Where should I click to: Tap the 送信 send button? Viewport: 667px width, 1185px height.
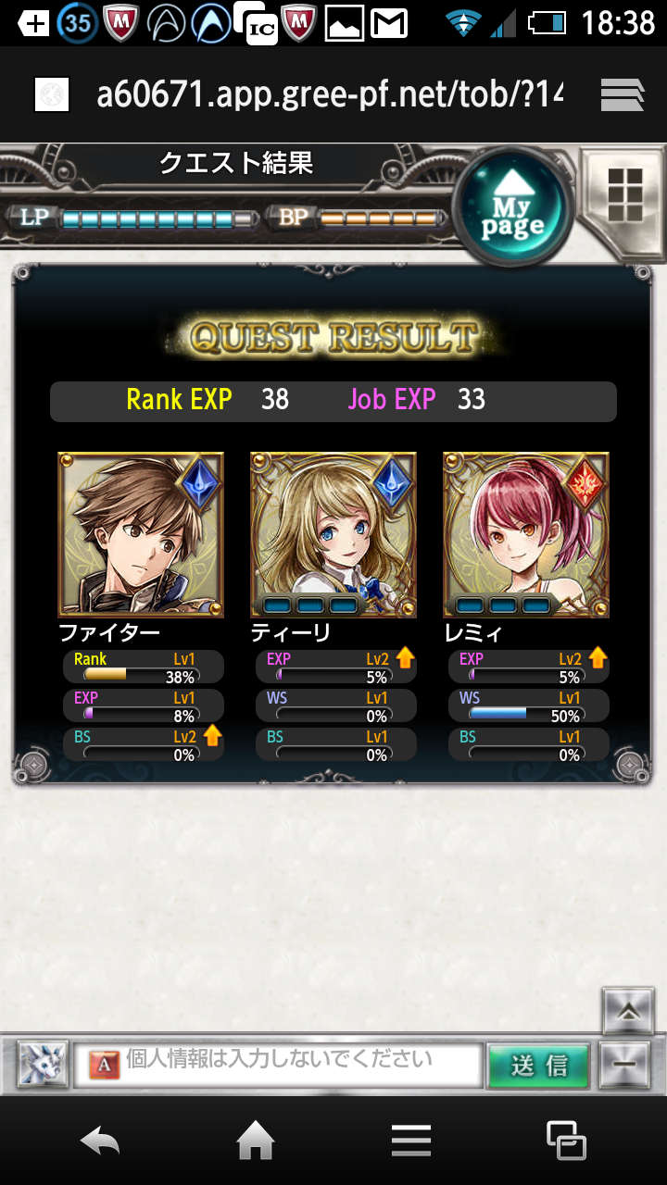point(539,1065)
